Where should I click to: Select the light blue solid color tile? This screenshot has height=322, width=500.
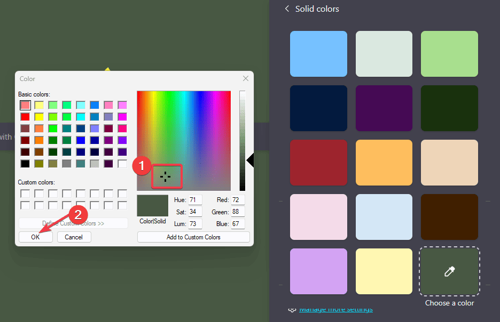click(x=318, y=54)
